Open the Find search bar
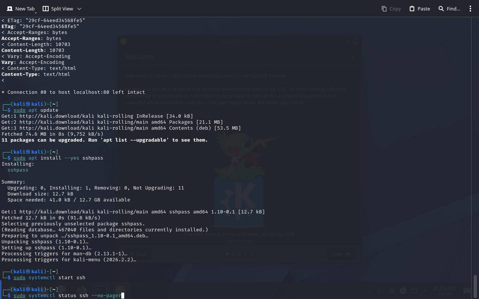The height and width of the screenshot is (299, 479). click(449, 9)
